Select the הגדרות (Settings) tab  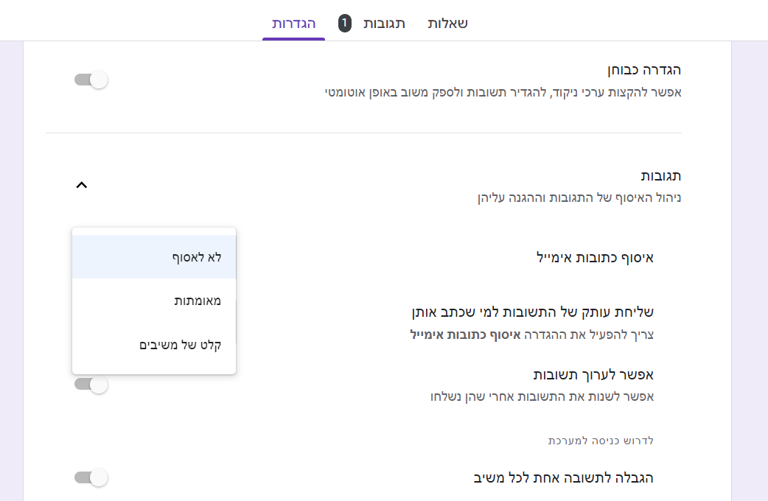pos(293,24)
